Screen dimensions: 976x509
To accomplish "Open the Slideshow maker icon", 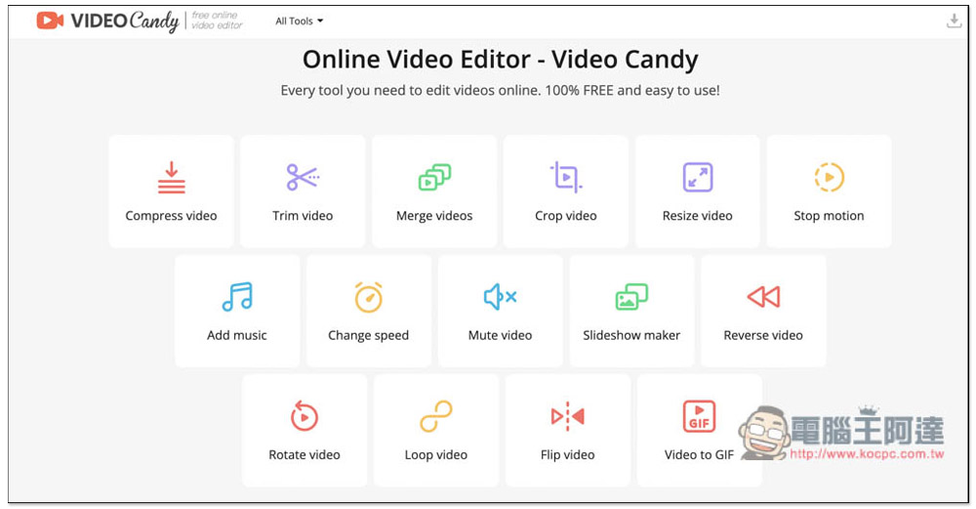I will click(x=631, y=297).
